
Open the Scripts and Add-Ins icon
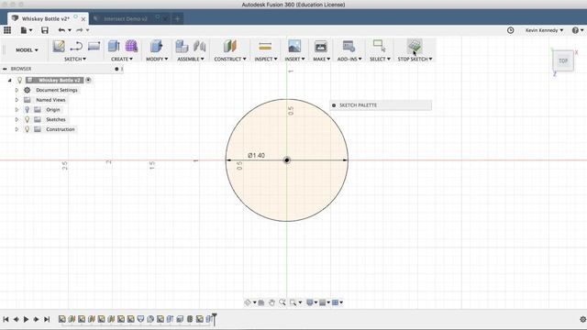[x=349, y=47]
